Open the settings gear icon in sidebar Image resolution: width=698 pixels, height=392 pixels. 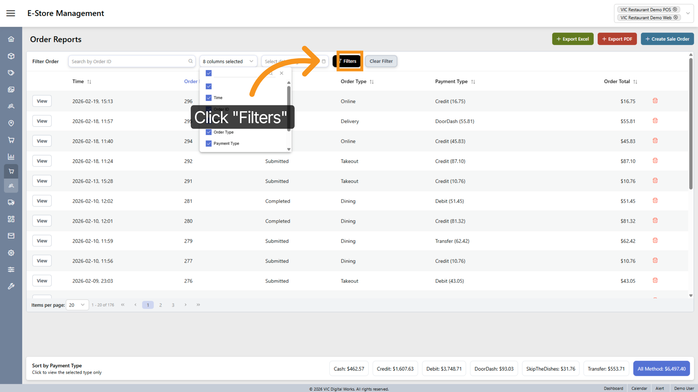coord(11,253)
